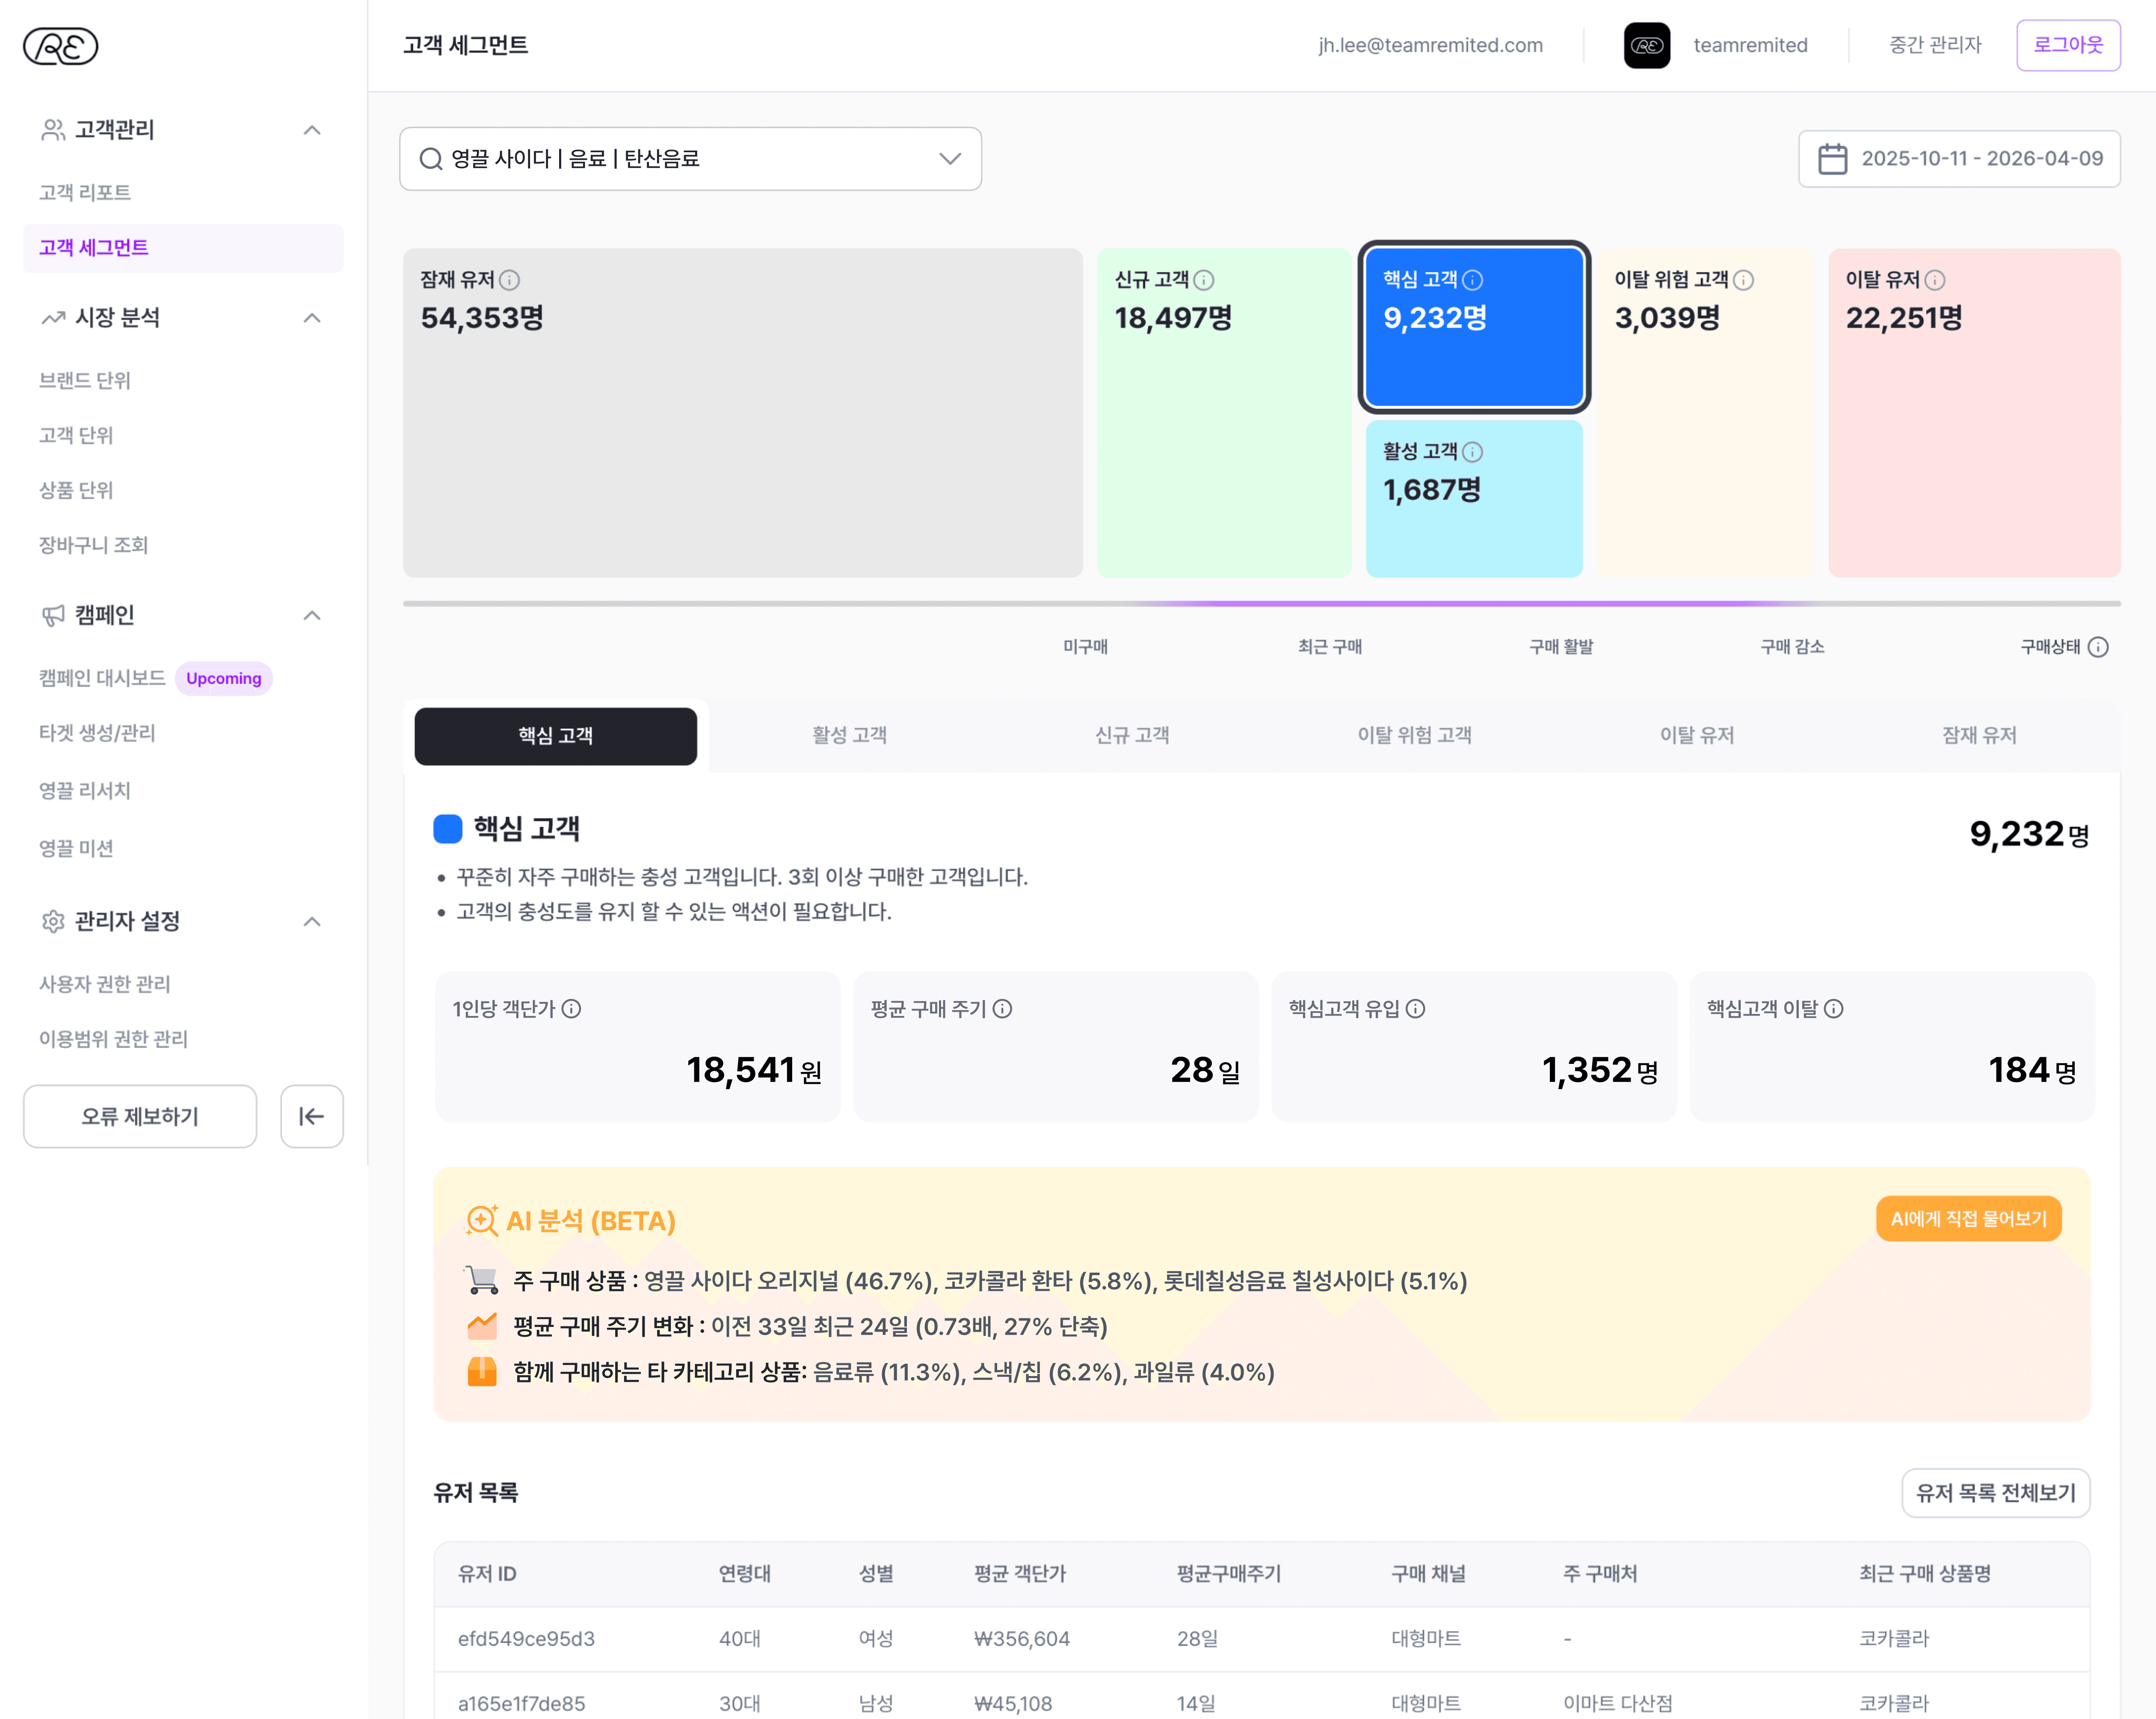2156x1719 pixels.
Task: Switch to the 신규 고객 tab
Action: pyautogui.click(x=1131, y=735)
